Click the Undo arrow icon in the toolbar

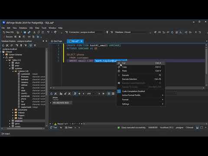49,32
